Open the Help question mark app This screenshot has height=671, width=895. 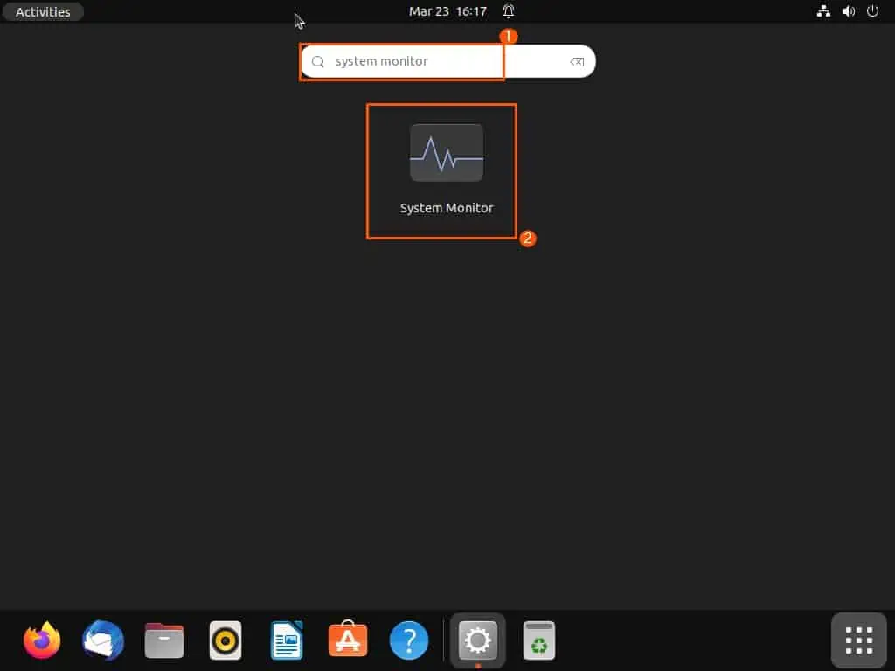(409, 640)
